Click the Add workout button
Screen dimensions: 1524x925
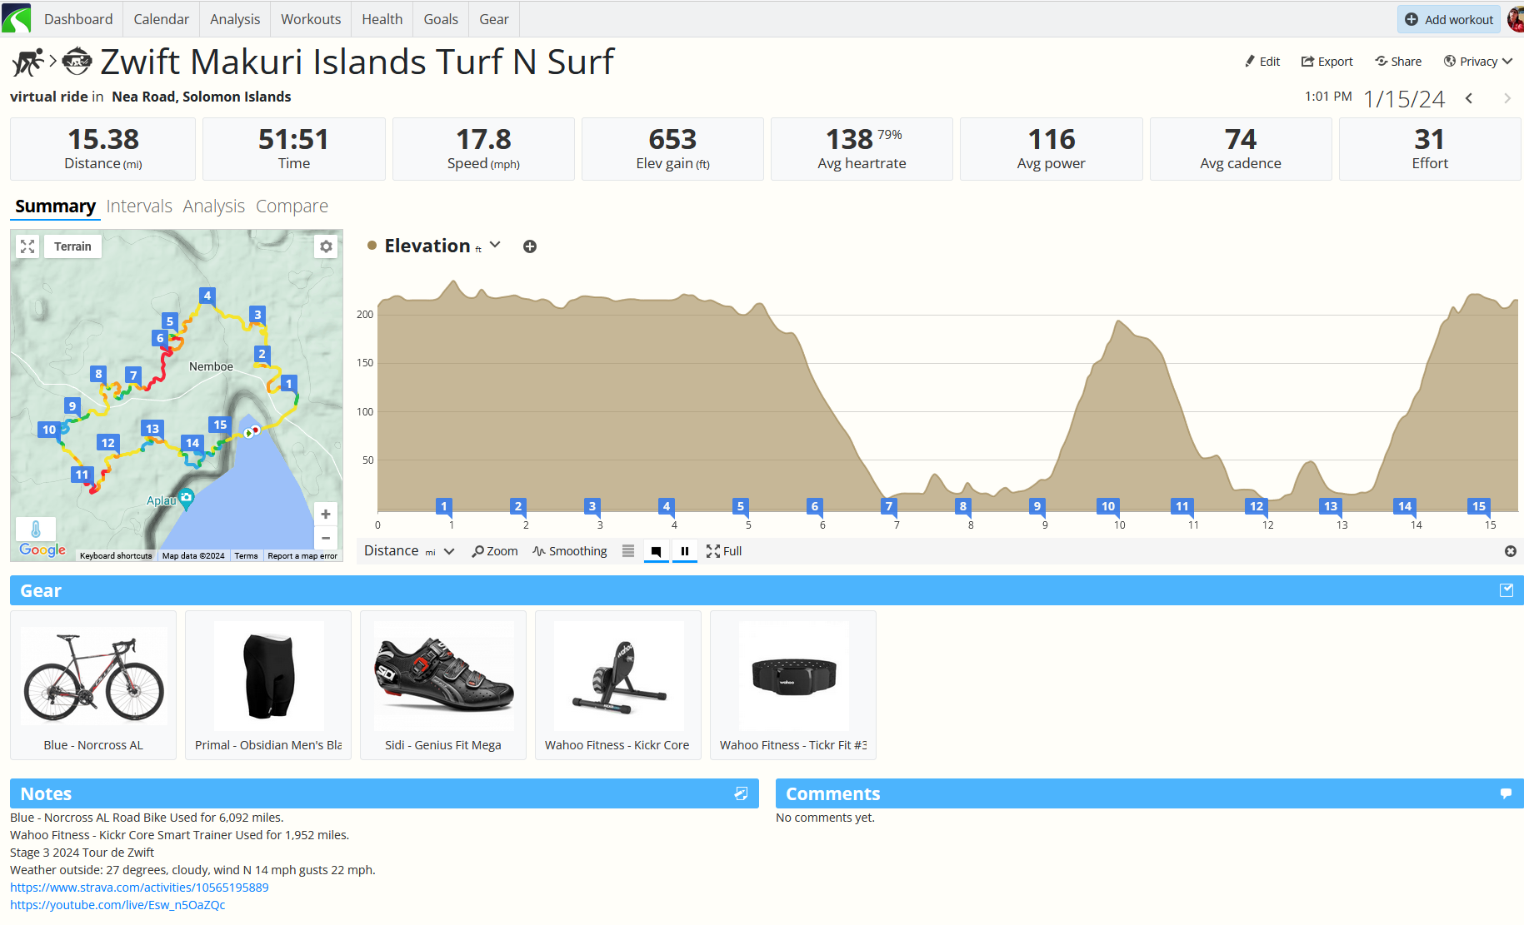coord(1449,19)
